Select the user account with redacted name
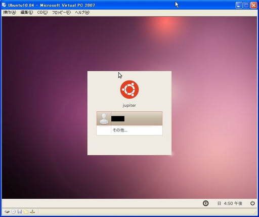This screenshot has height=217, width=259. (x=129, y=118)
